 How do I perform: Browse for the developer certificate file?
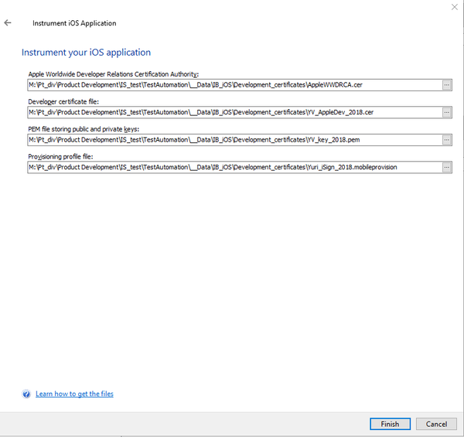(447, 112)
